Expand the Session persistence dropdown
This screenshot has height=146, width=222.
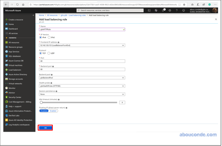pos(82,94)
